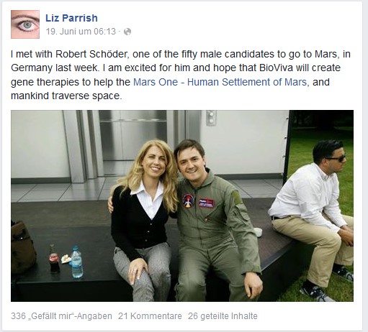This screenshot has height=332, width=368.
Task: Click the red name tag on the flight suit
Action: pos(207,203)
